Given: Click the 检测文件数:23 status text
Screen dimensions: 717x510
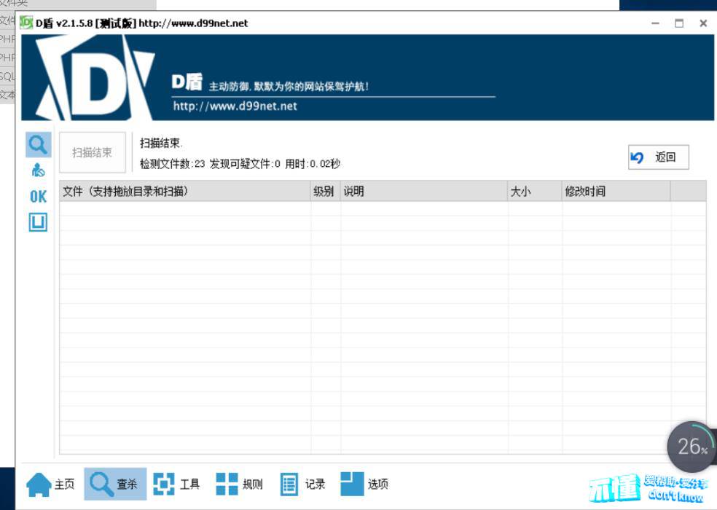Looking at the screenshot, I should point(173,164).
